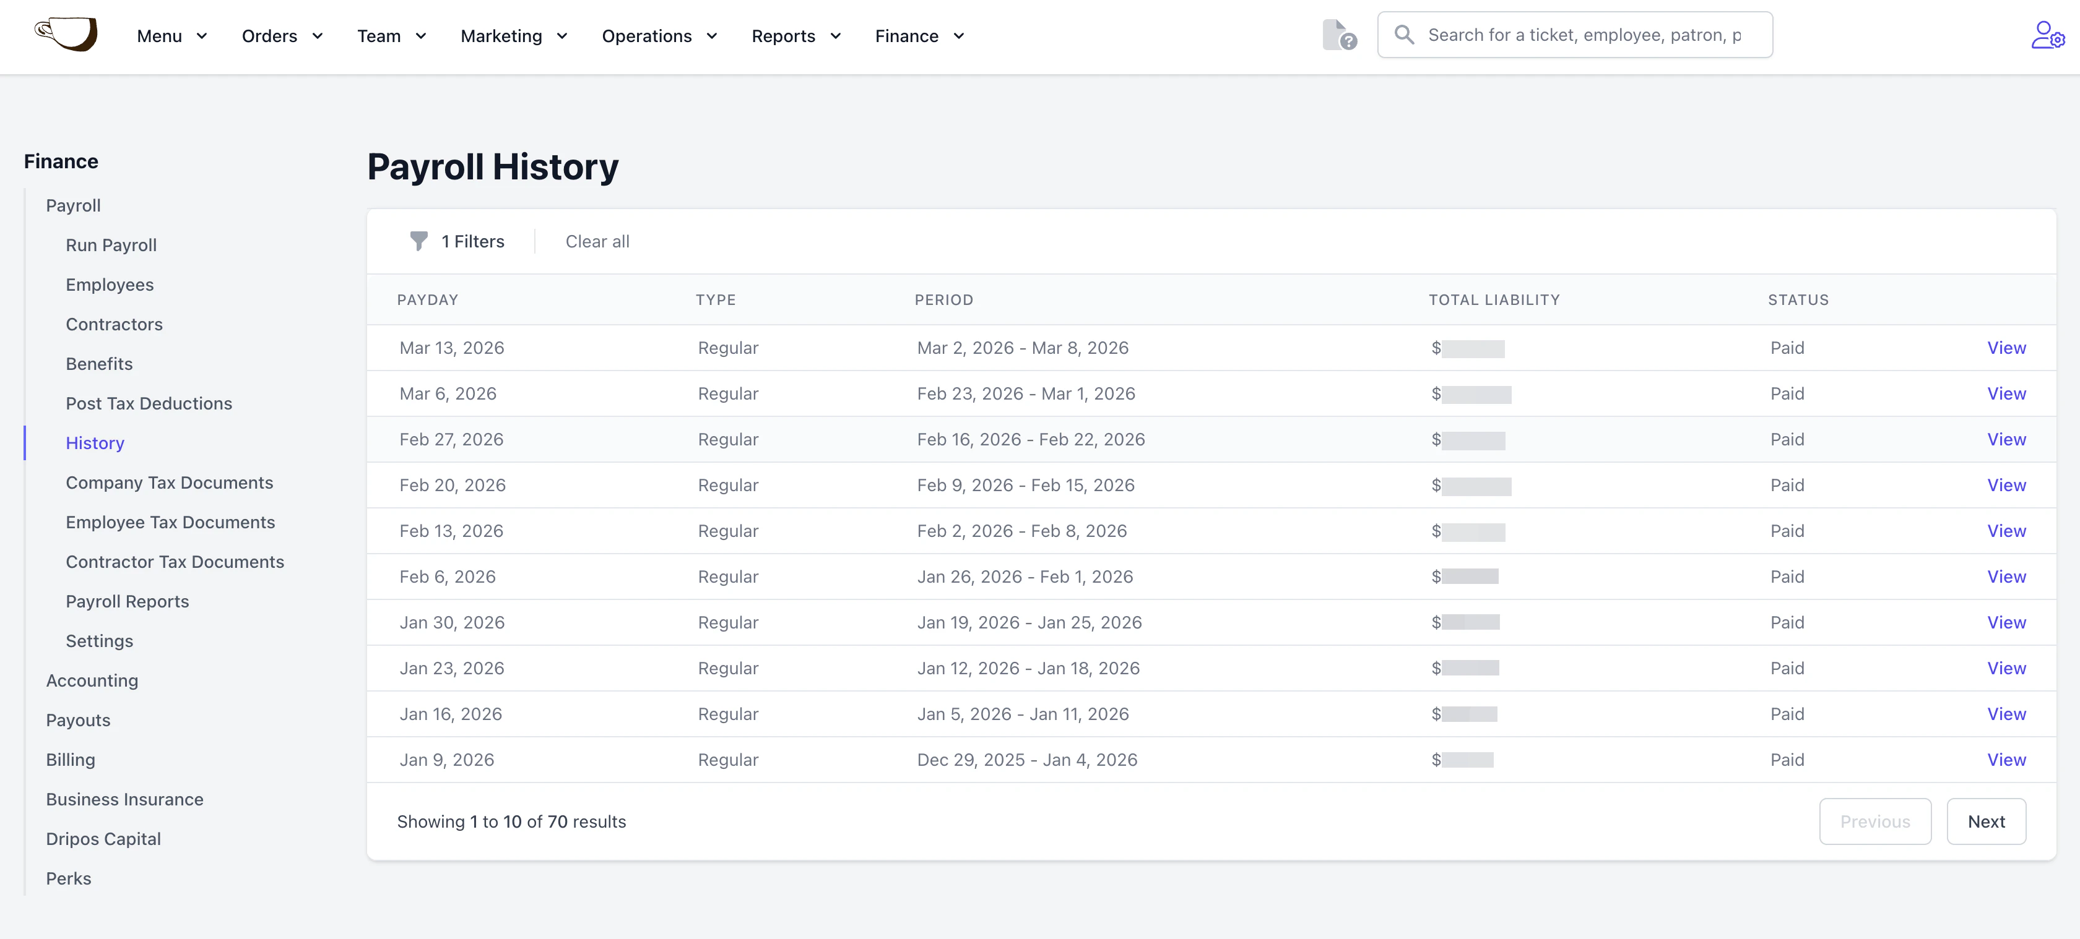Image resolution: width=2080 pixels, height=939 pixels.
Task: Click the Clear all filters link
Action: [x=597, y=241]
